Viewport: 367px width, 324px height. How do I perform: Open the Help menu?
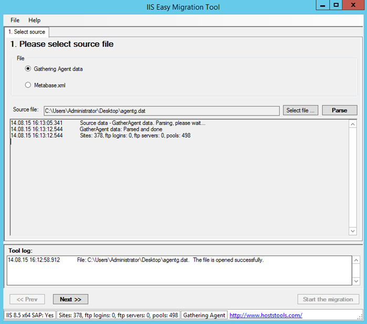click(x=35, y=20)
